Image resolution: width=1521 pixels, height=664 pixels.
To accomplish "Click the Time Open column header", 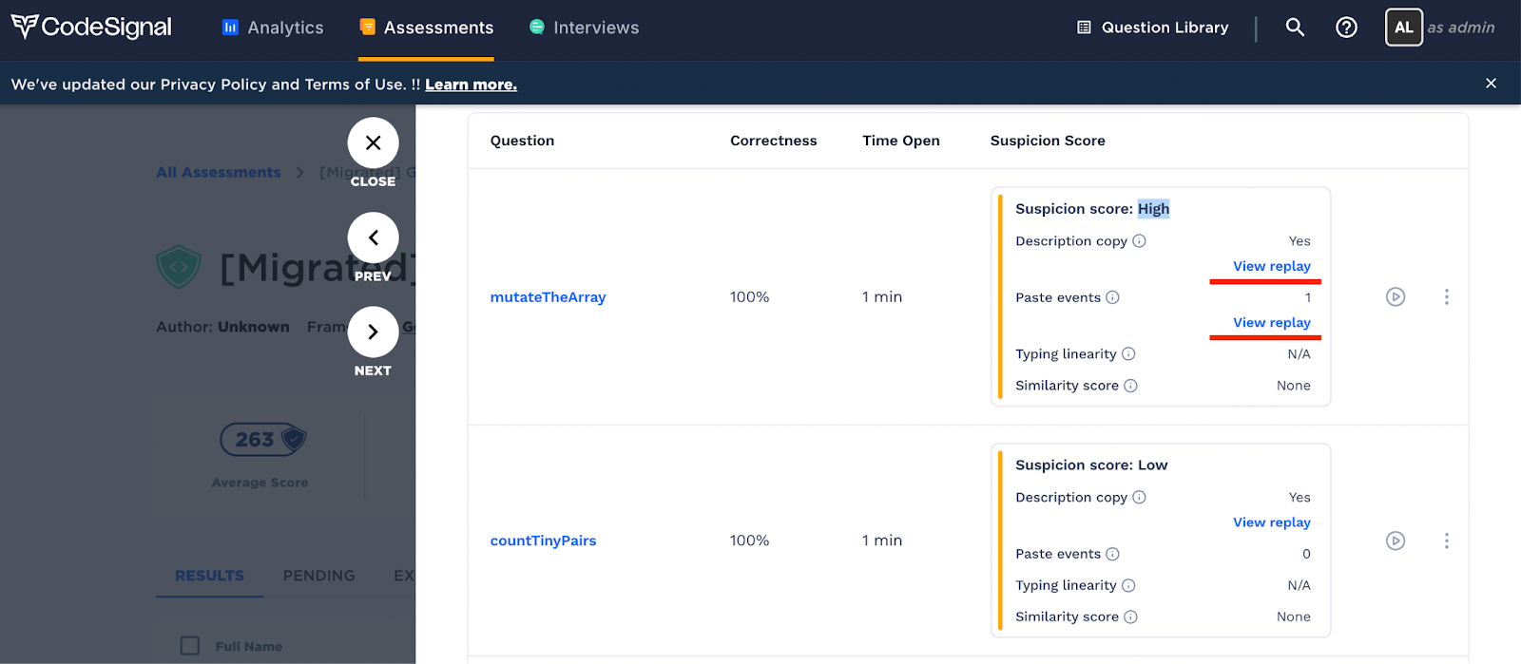I will [x=900, y=141].
